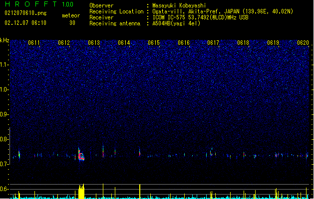Screen dimensions: 314x199
Task: Click the 0.9 kHz frequency tick label
Action: (x=4, y=114)
